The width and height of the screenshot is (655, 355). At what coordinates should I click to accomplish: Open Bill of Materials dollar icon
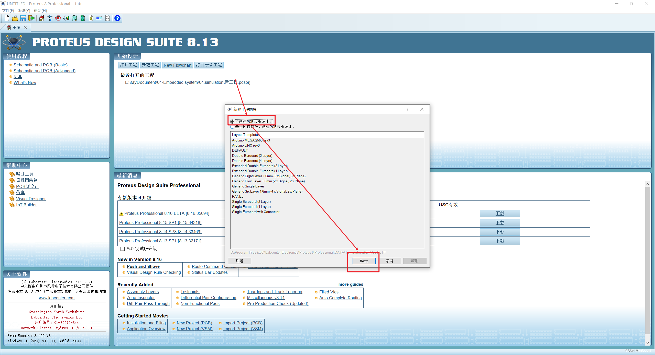91,18
